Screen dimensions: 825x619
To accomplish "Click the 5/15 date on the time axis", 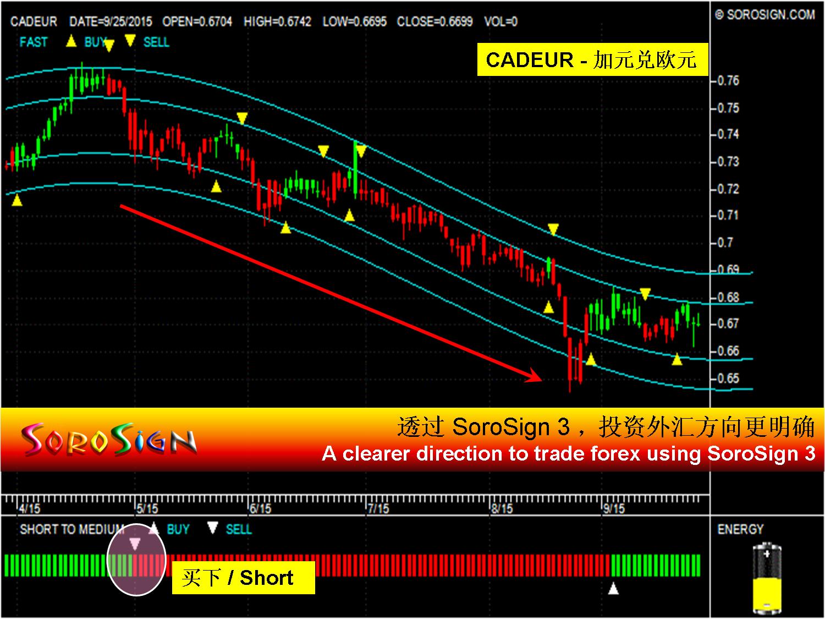I will (x=147, y=508).
